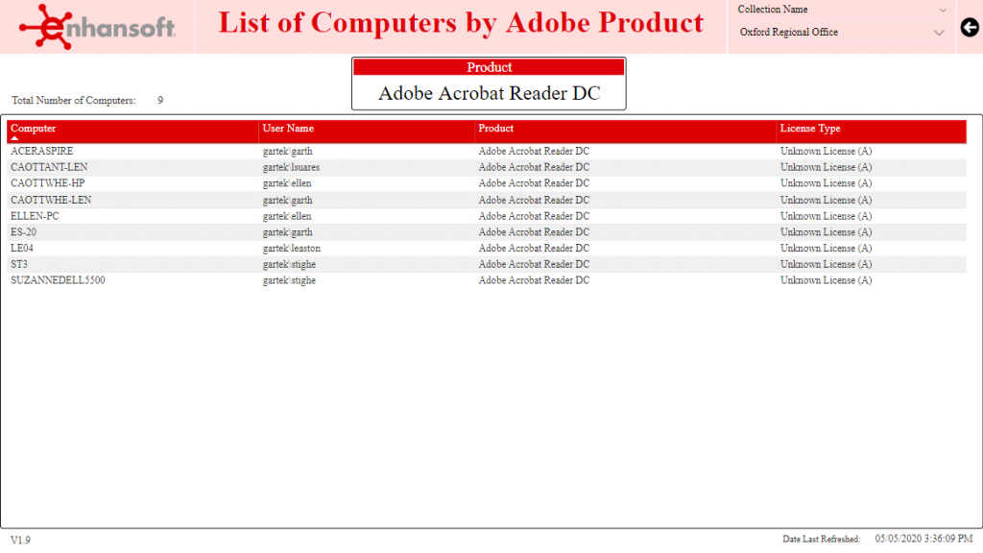Viewport: 983px width, 553px height.
Task: Click the back arrow icon
Action: tap(970, 28)
